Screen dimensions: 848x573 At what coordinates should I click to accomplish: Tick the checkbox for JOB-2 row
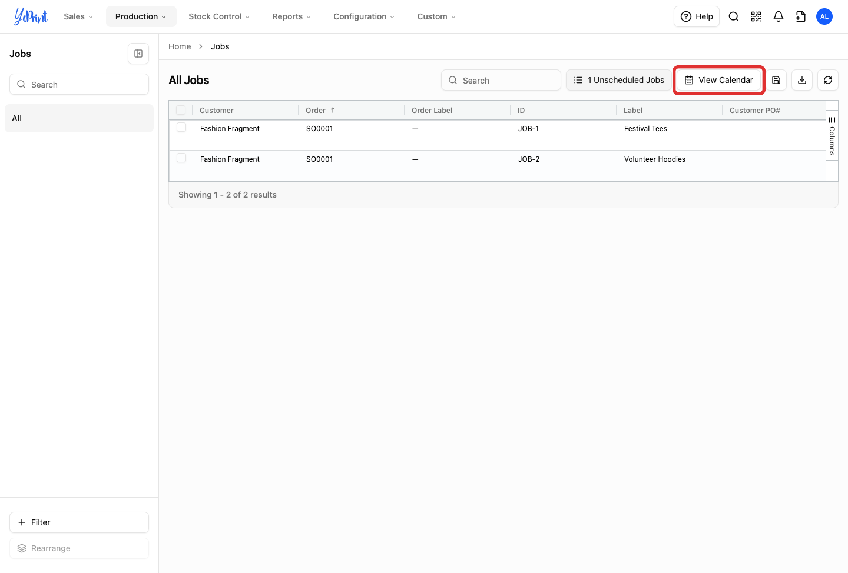point(181,158)
